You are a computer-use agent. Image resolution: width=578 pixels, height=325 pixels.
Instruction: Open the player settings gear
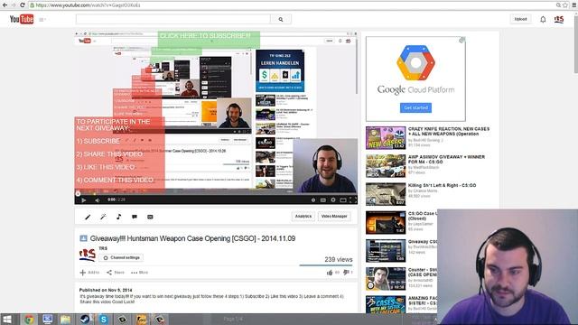point(333,200)
